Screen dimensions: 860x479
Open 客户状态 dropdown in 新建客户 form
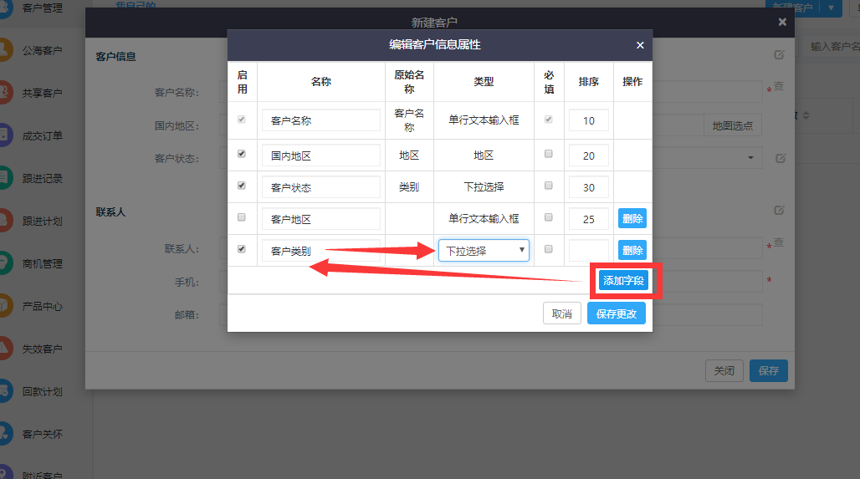[x=751, y=158]
